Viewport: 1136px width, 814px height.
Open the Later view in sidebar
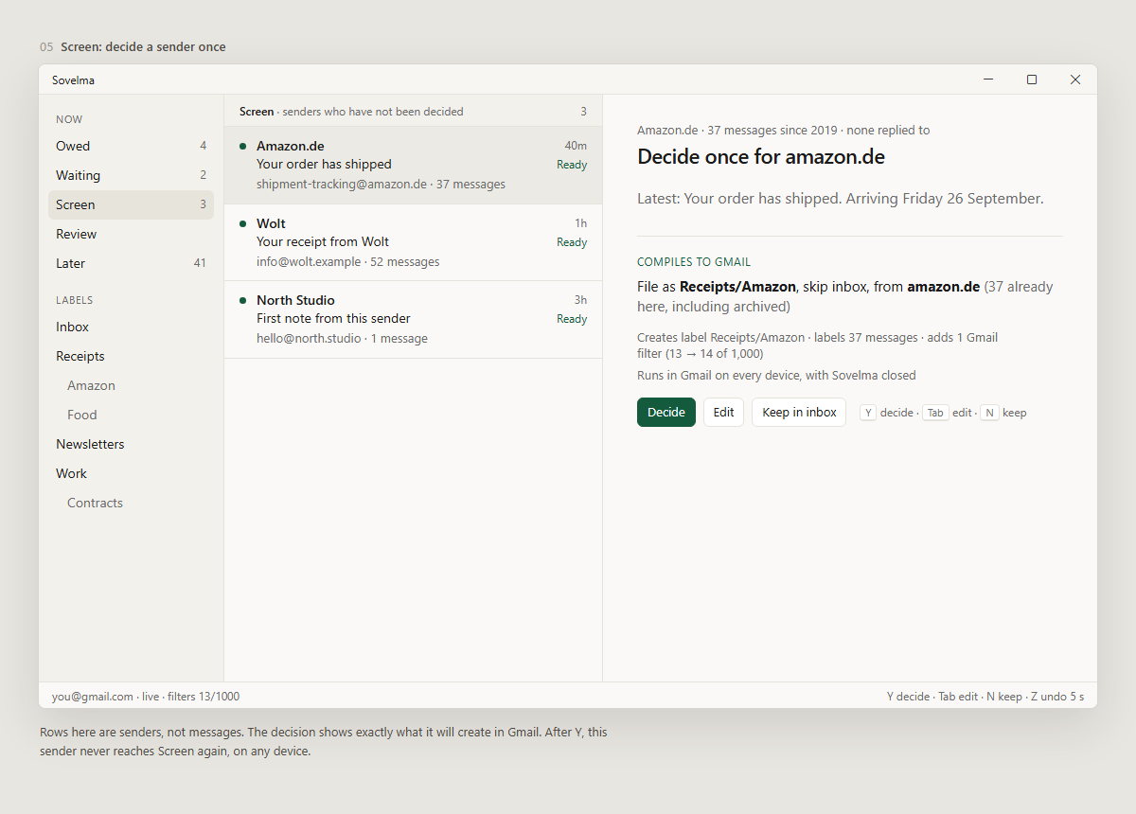click(x=131, y=263)
